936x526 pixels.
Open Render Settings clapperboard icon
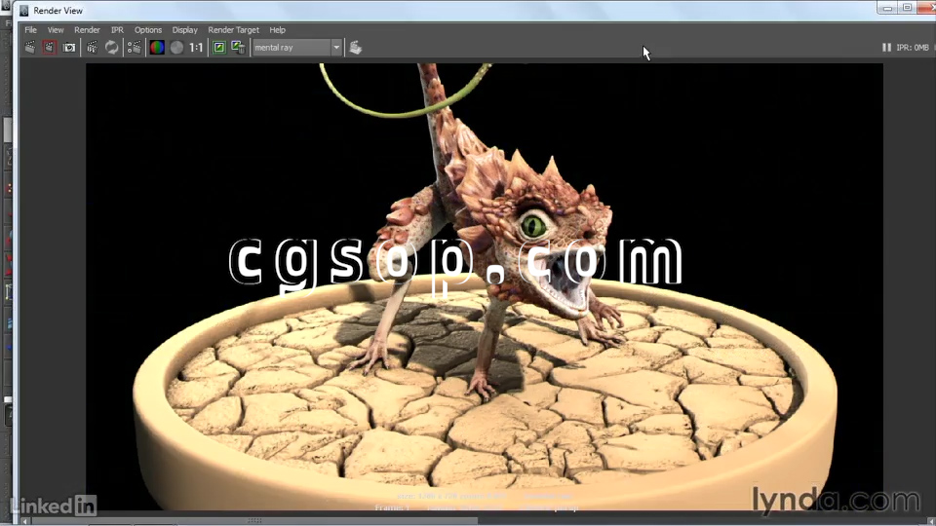[x=135, y=47]
